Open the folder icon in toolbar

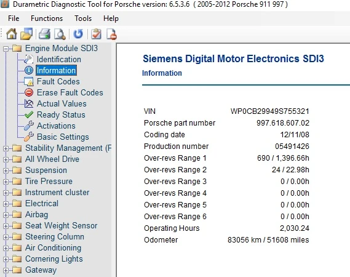(x=26, y=34)
